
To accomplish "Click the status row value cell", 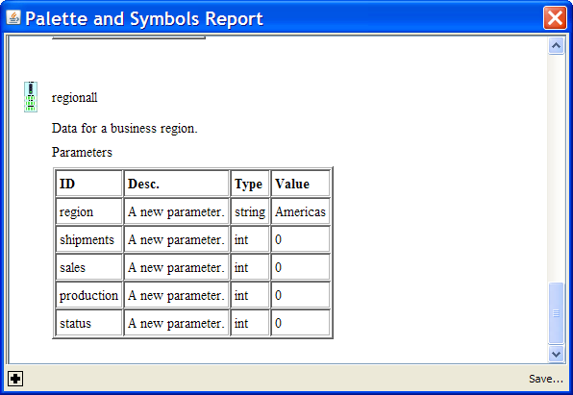I will click(x=300, y=323).
